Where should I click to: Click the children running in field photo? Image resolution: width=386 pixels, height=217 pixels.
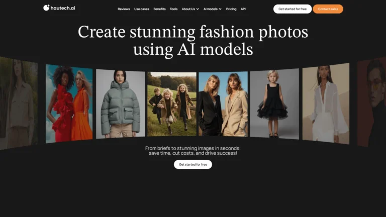(171, 103)
